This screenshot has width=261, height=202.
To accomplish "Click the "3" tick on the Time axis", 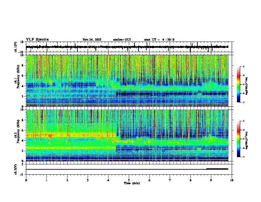I will tap(88, 180).
